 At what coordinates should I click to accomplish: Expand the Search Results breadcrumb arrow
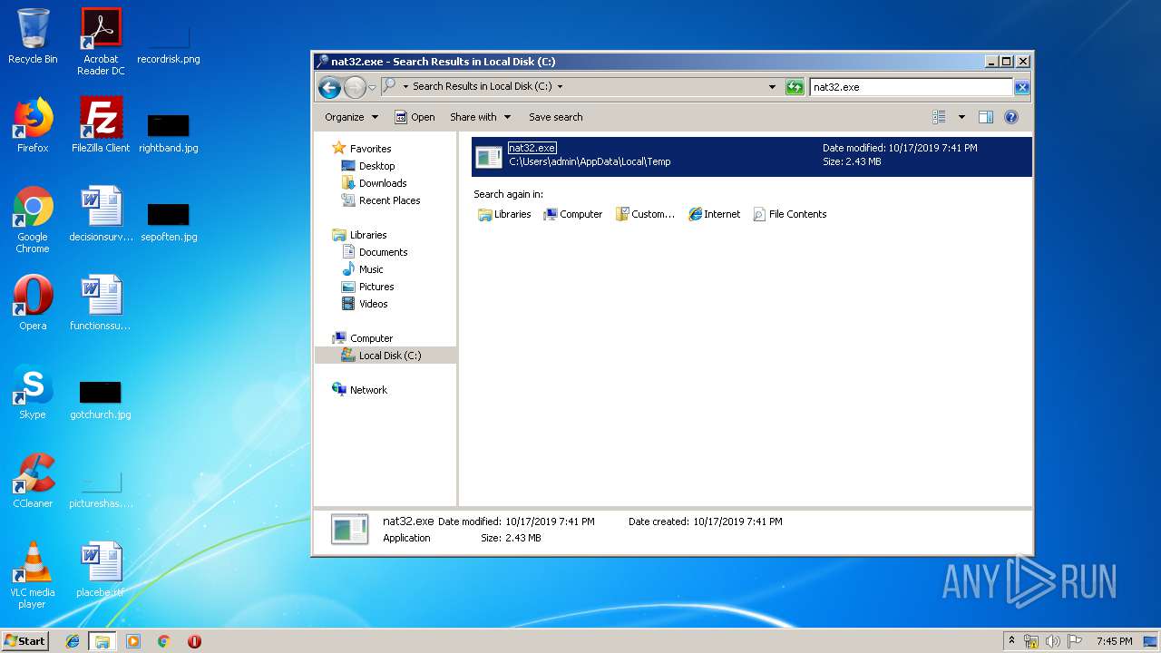click(560, 87)
